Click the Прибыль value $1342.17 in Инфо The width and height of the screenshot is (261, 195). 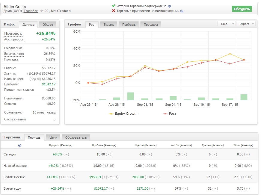point(49,84)
